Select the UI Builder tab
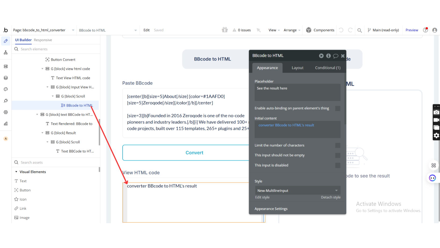440x248 pixels. pos(23,40)
